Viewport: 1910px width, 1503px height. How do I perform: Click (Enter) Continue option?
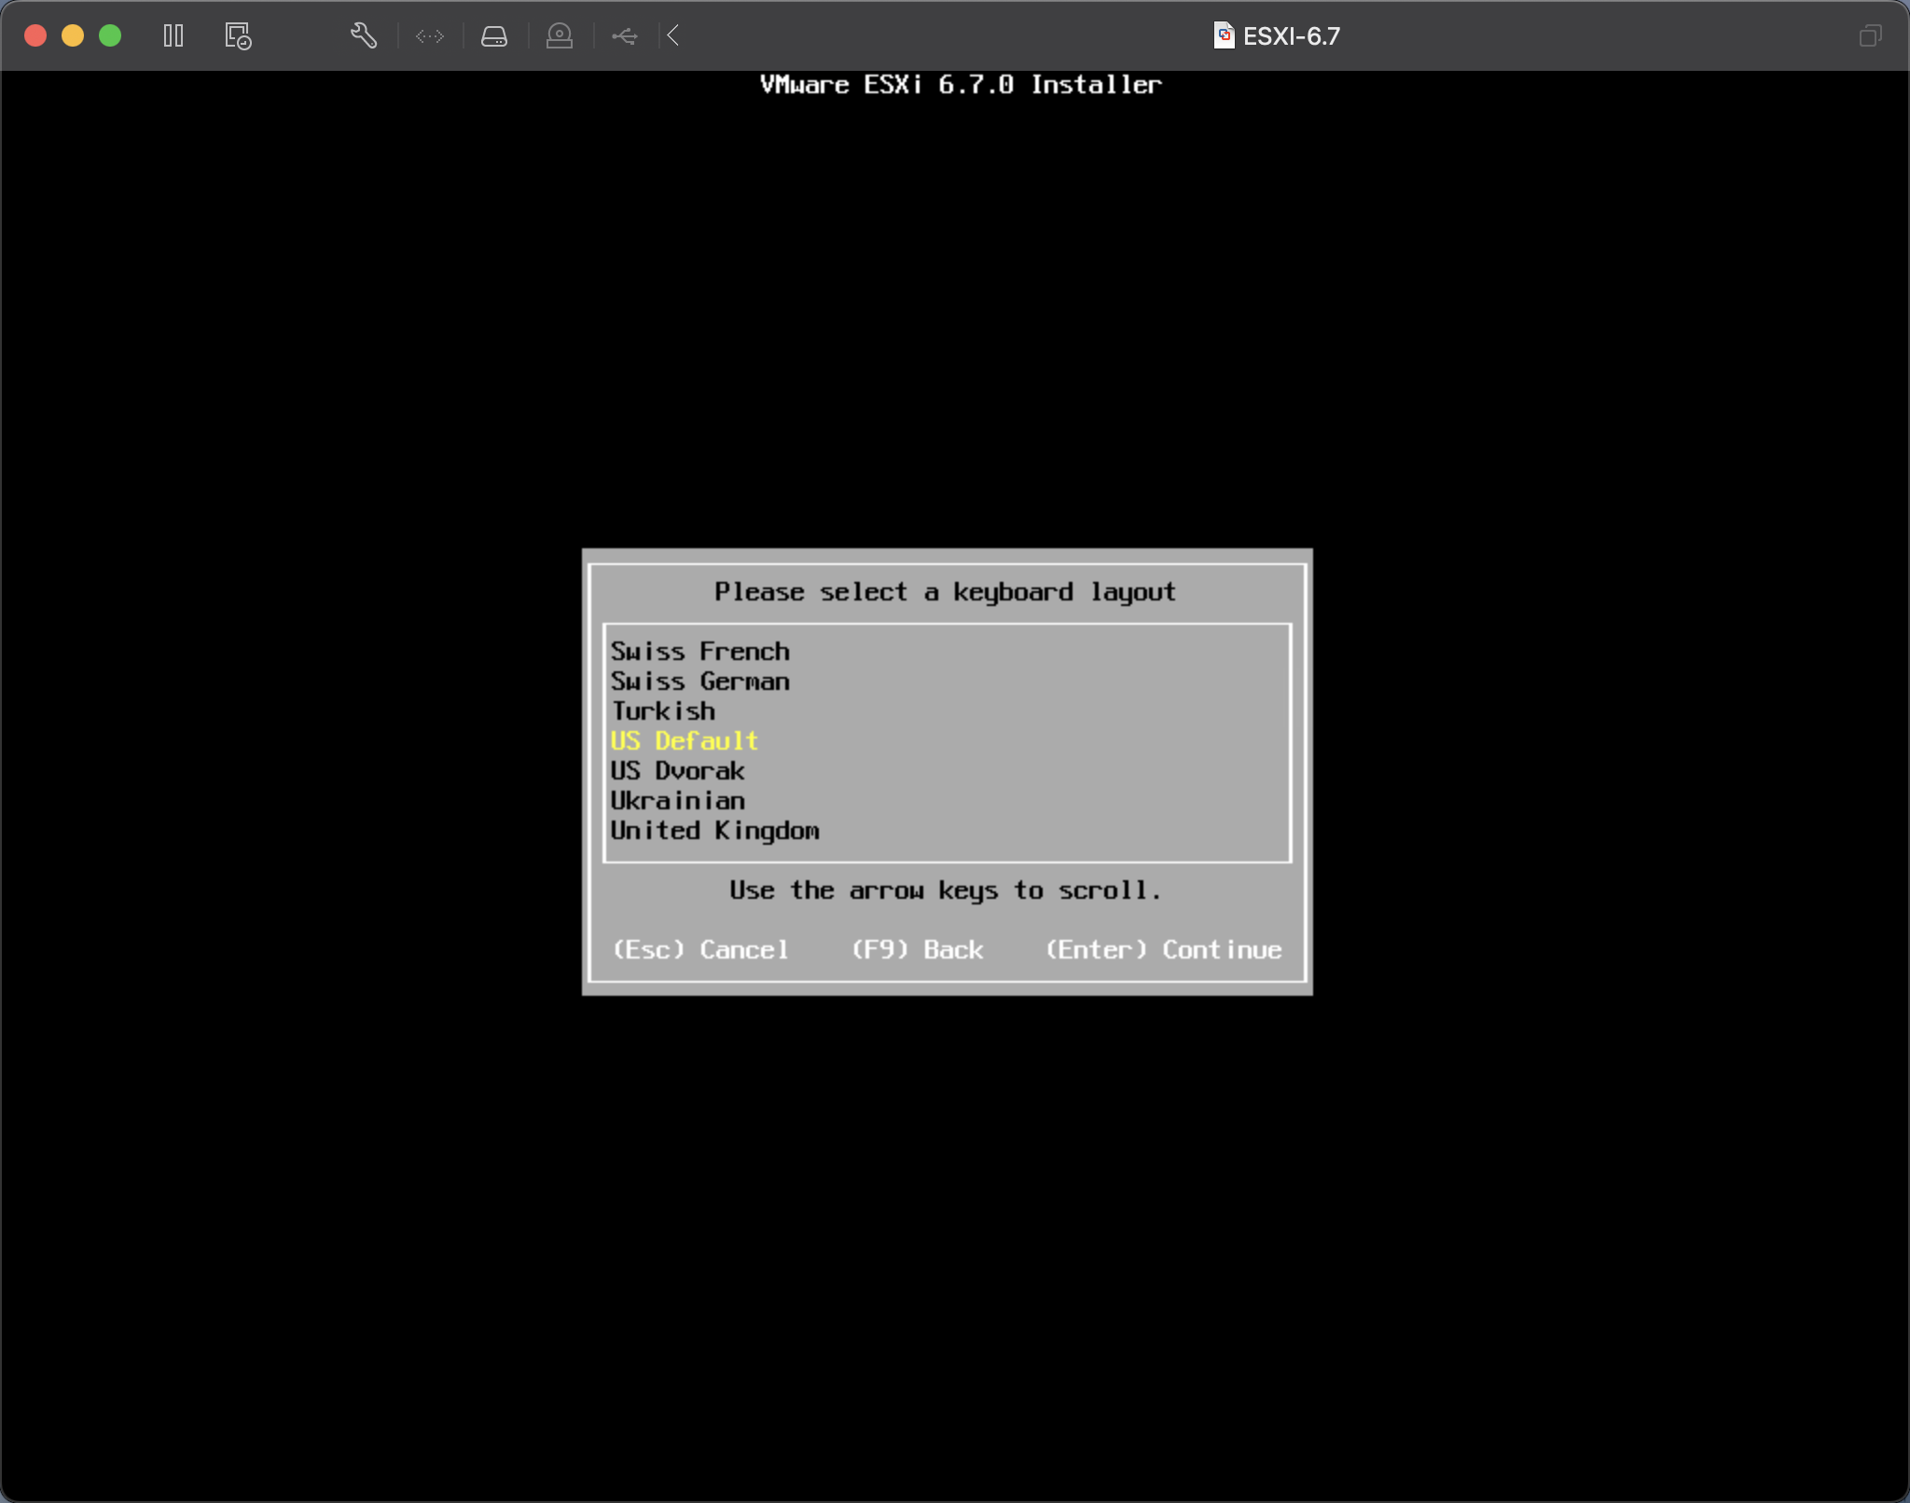point(1163,949)
